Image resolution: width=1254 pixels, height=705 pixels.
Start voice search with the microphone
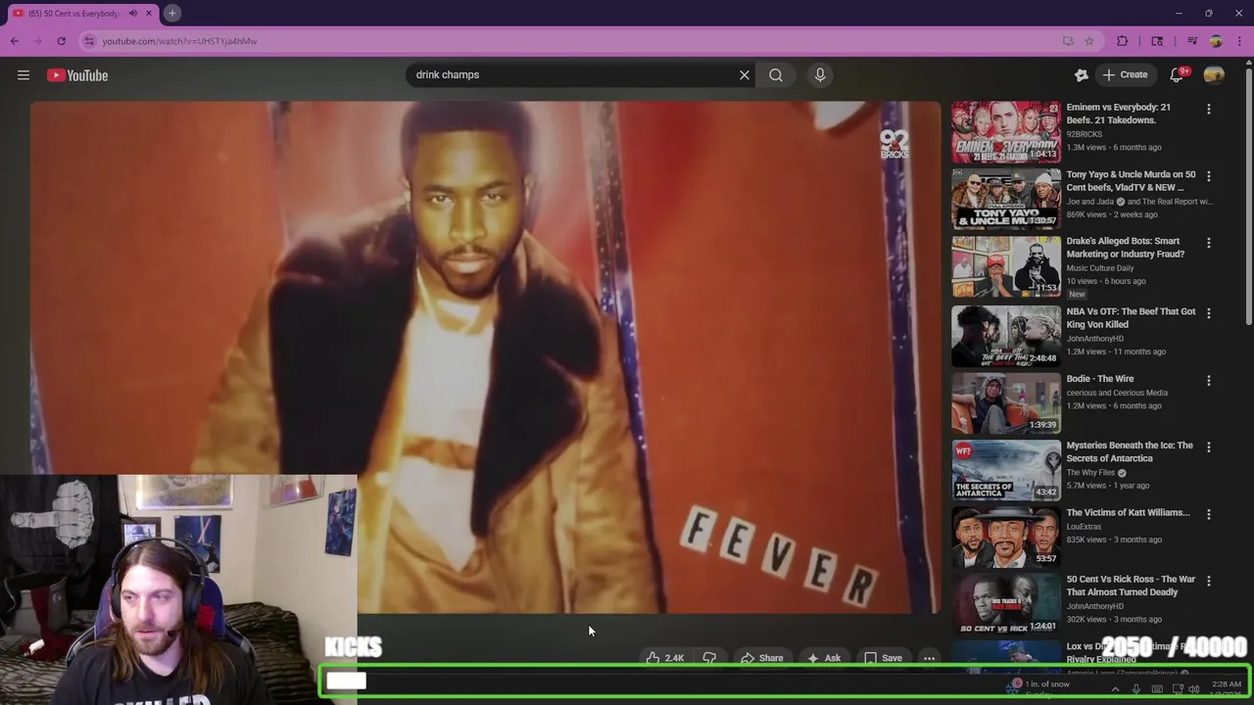pyautogui.click(x=820, y=74)
